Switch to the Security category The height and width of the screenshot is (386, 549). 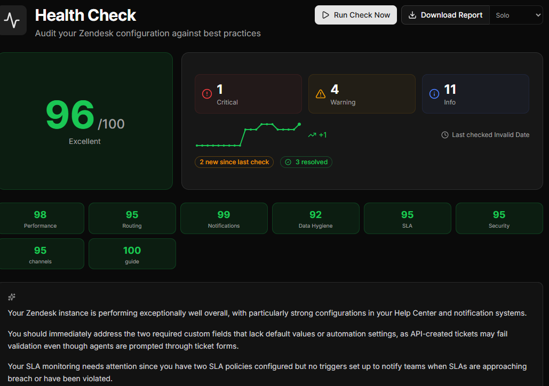coord(499,218)
